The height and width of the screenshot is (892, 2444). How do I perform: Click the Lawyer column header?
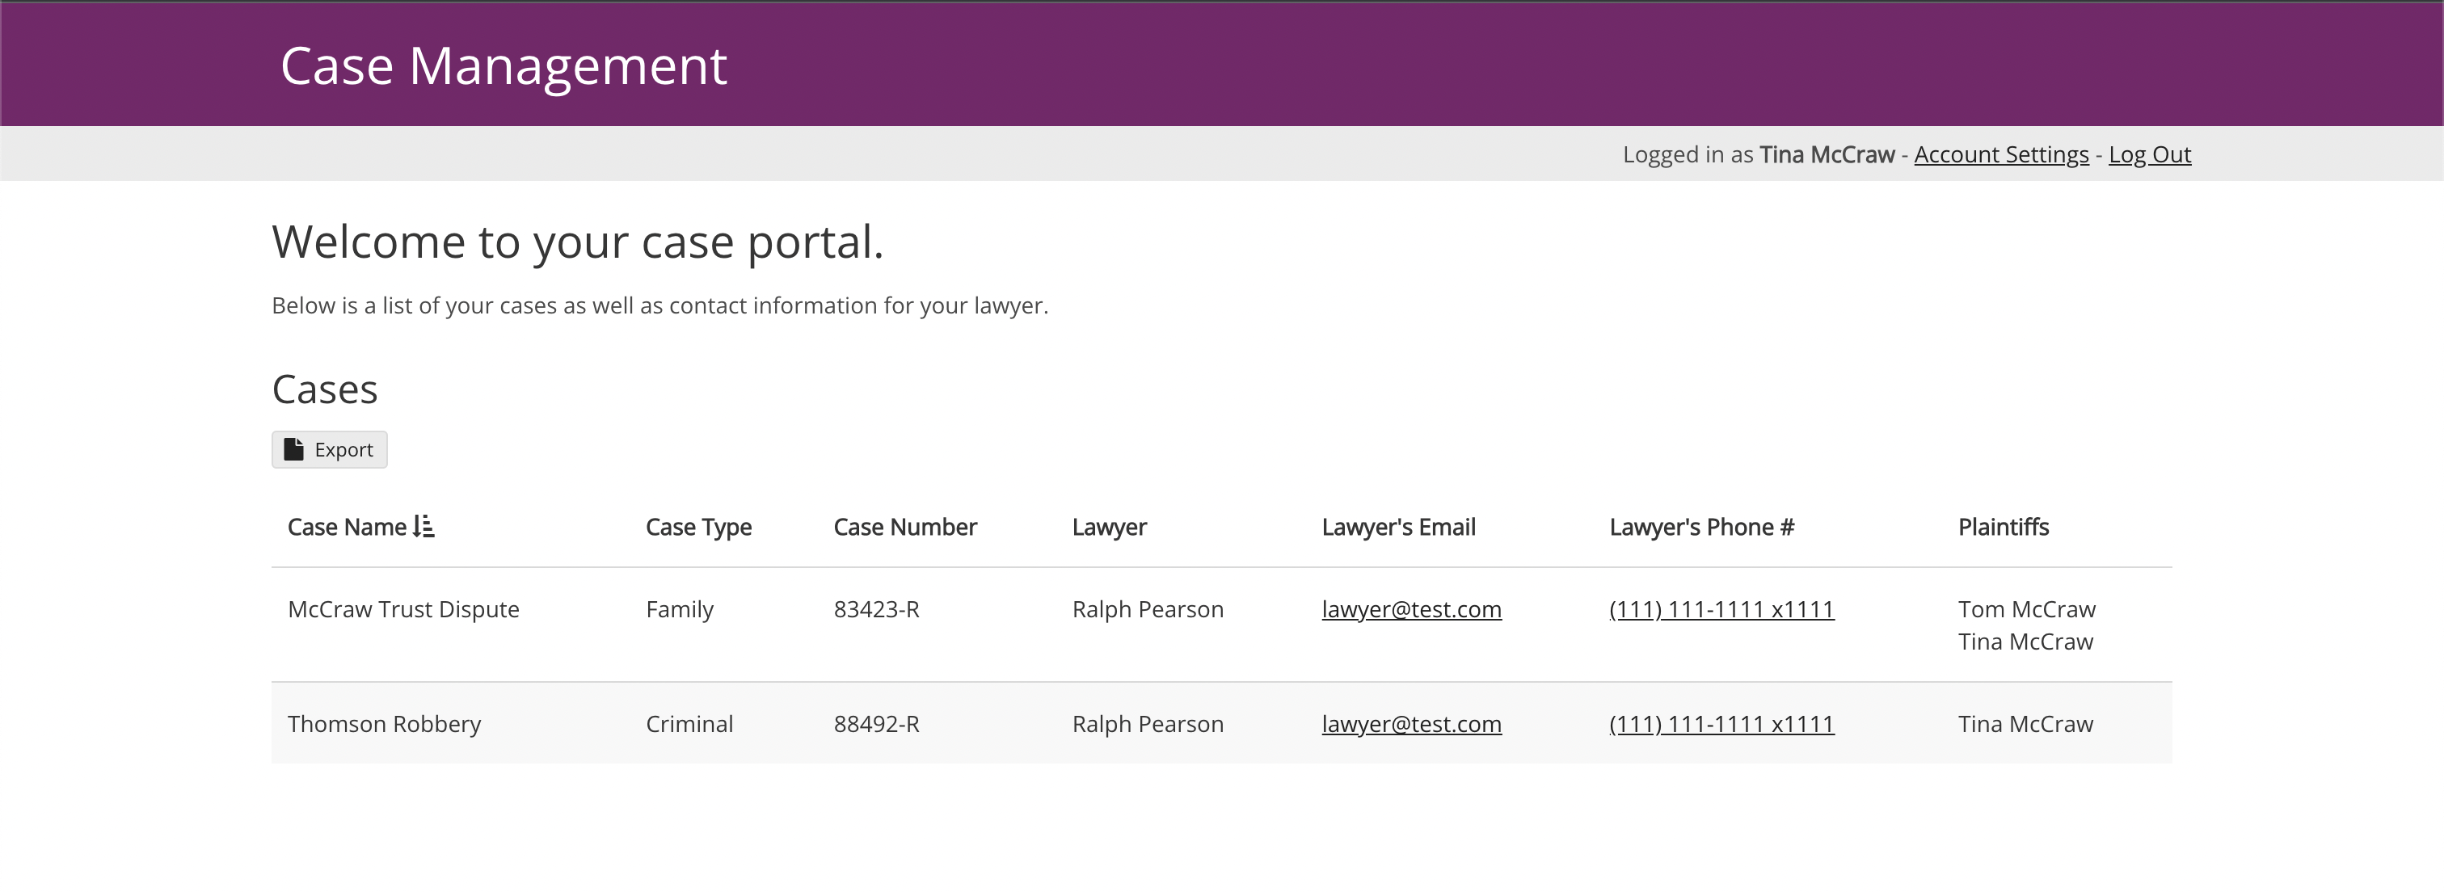click(1108, 527)
